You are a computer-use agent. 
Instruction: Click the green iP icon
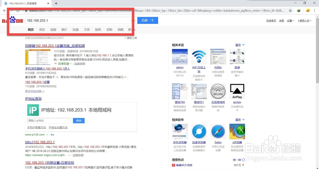click(x=33, y=110)
